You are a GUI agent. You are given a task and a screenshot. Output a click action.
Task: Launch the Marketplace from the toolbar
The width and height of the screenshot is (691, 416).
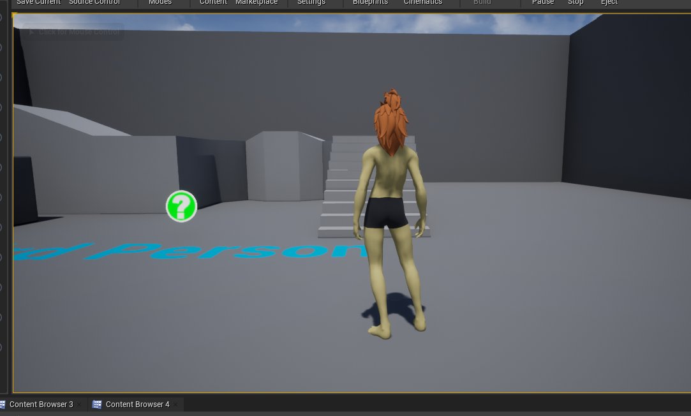[x=256, y=3]
